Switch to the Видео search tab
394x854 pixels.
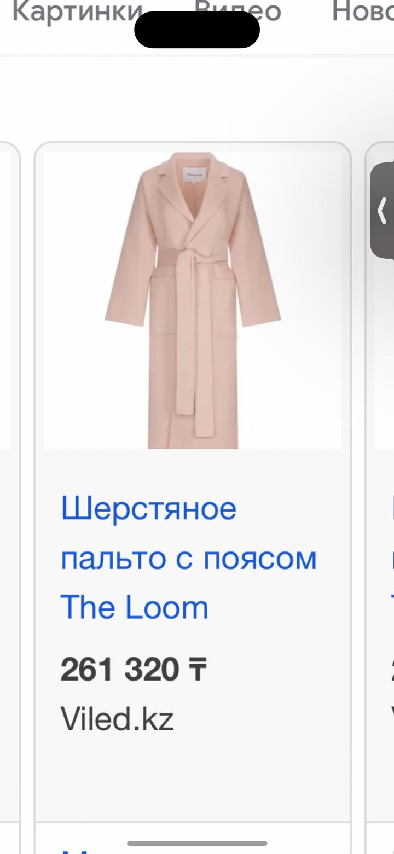tap(237, 12)
